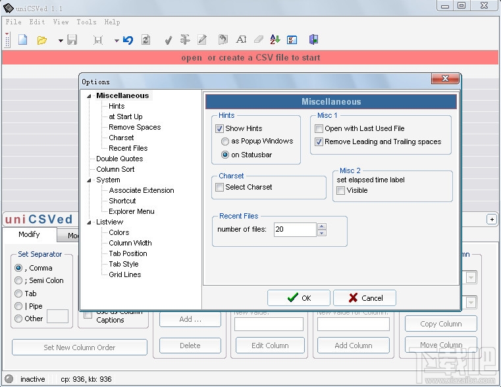
Task: Click Set New Column Order button
Action: pyautogui.click(x=80, y=348)
